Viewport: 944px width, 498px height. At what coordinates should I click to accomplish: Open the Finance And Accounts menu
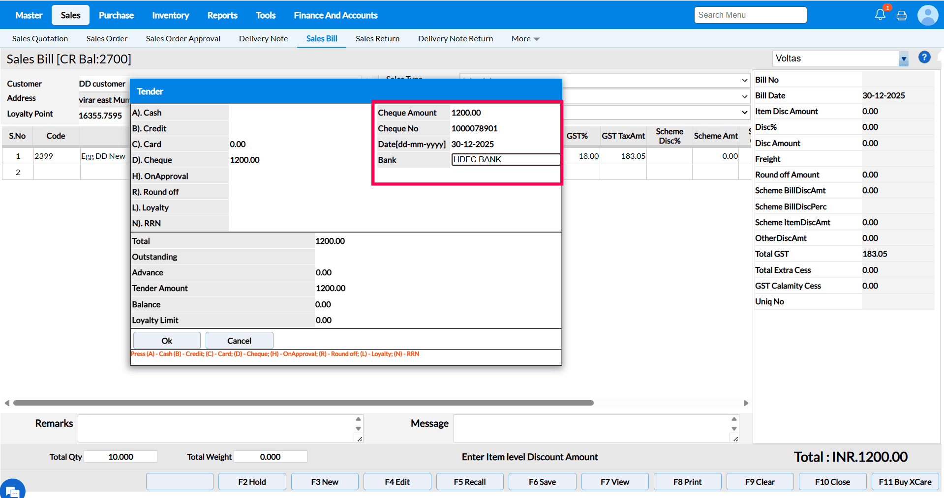pos(335,15)
